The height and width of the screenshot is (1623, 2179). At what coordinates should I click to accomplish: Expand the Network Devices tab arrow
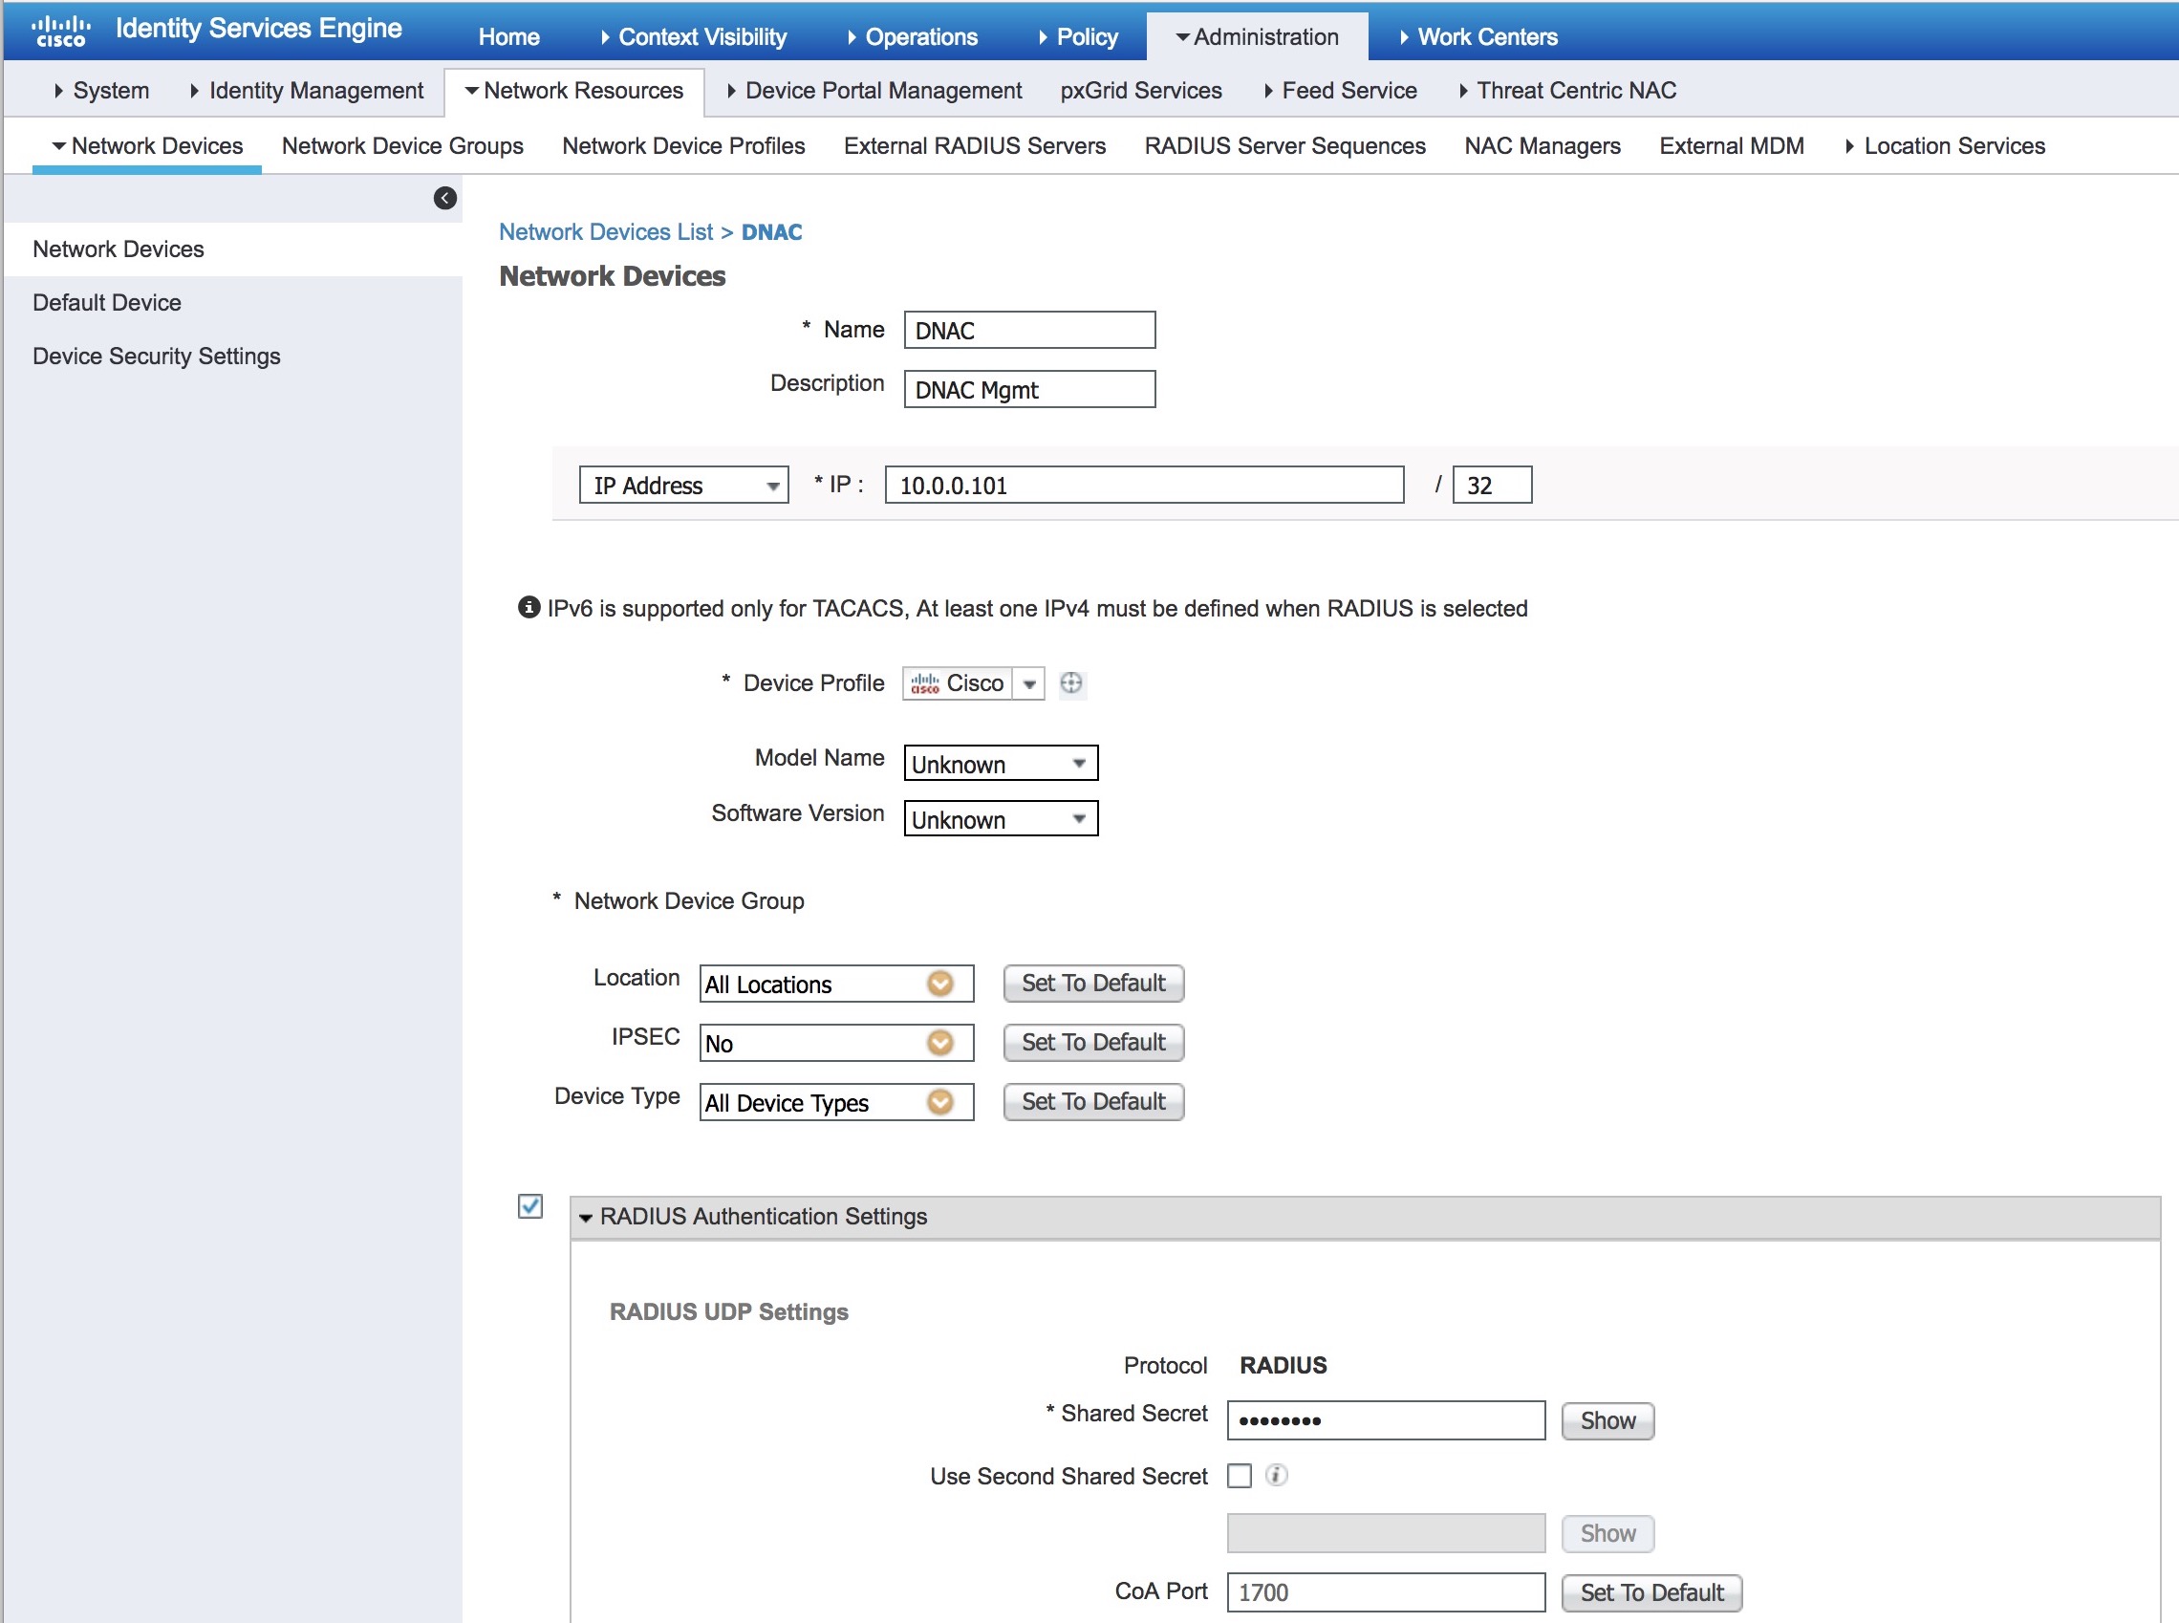point(59,146)
